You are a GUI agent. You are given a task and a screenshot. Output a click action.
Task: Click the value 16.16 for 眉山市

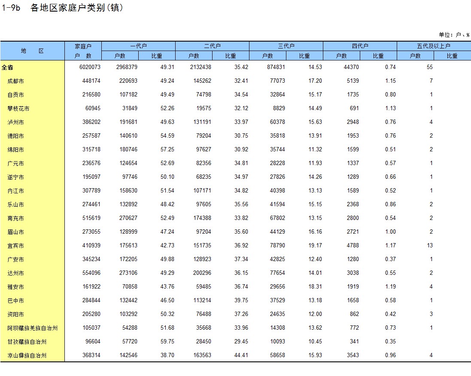coord(315,232)
